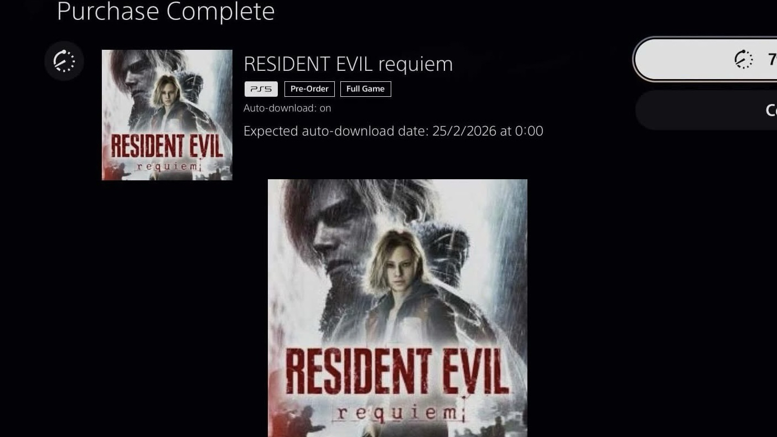Click the Full Game tag badge

point(365,89)
